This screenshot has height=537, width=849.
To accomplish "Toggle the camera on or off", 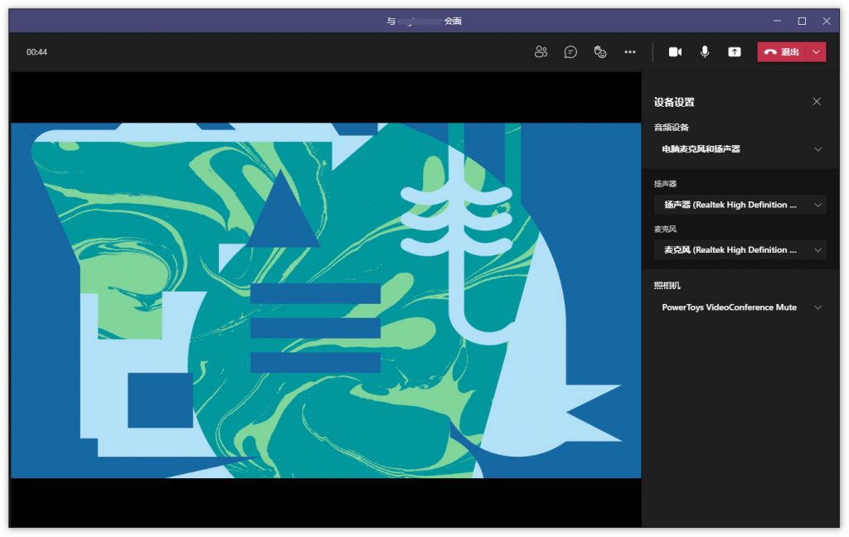I will [x=675, y=52].
